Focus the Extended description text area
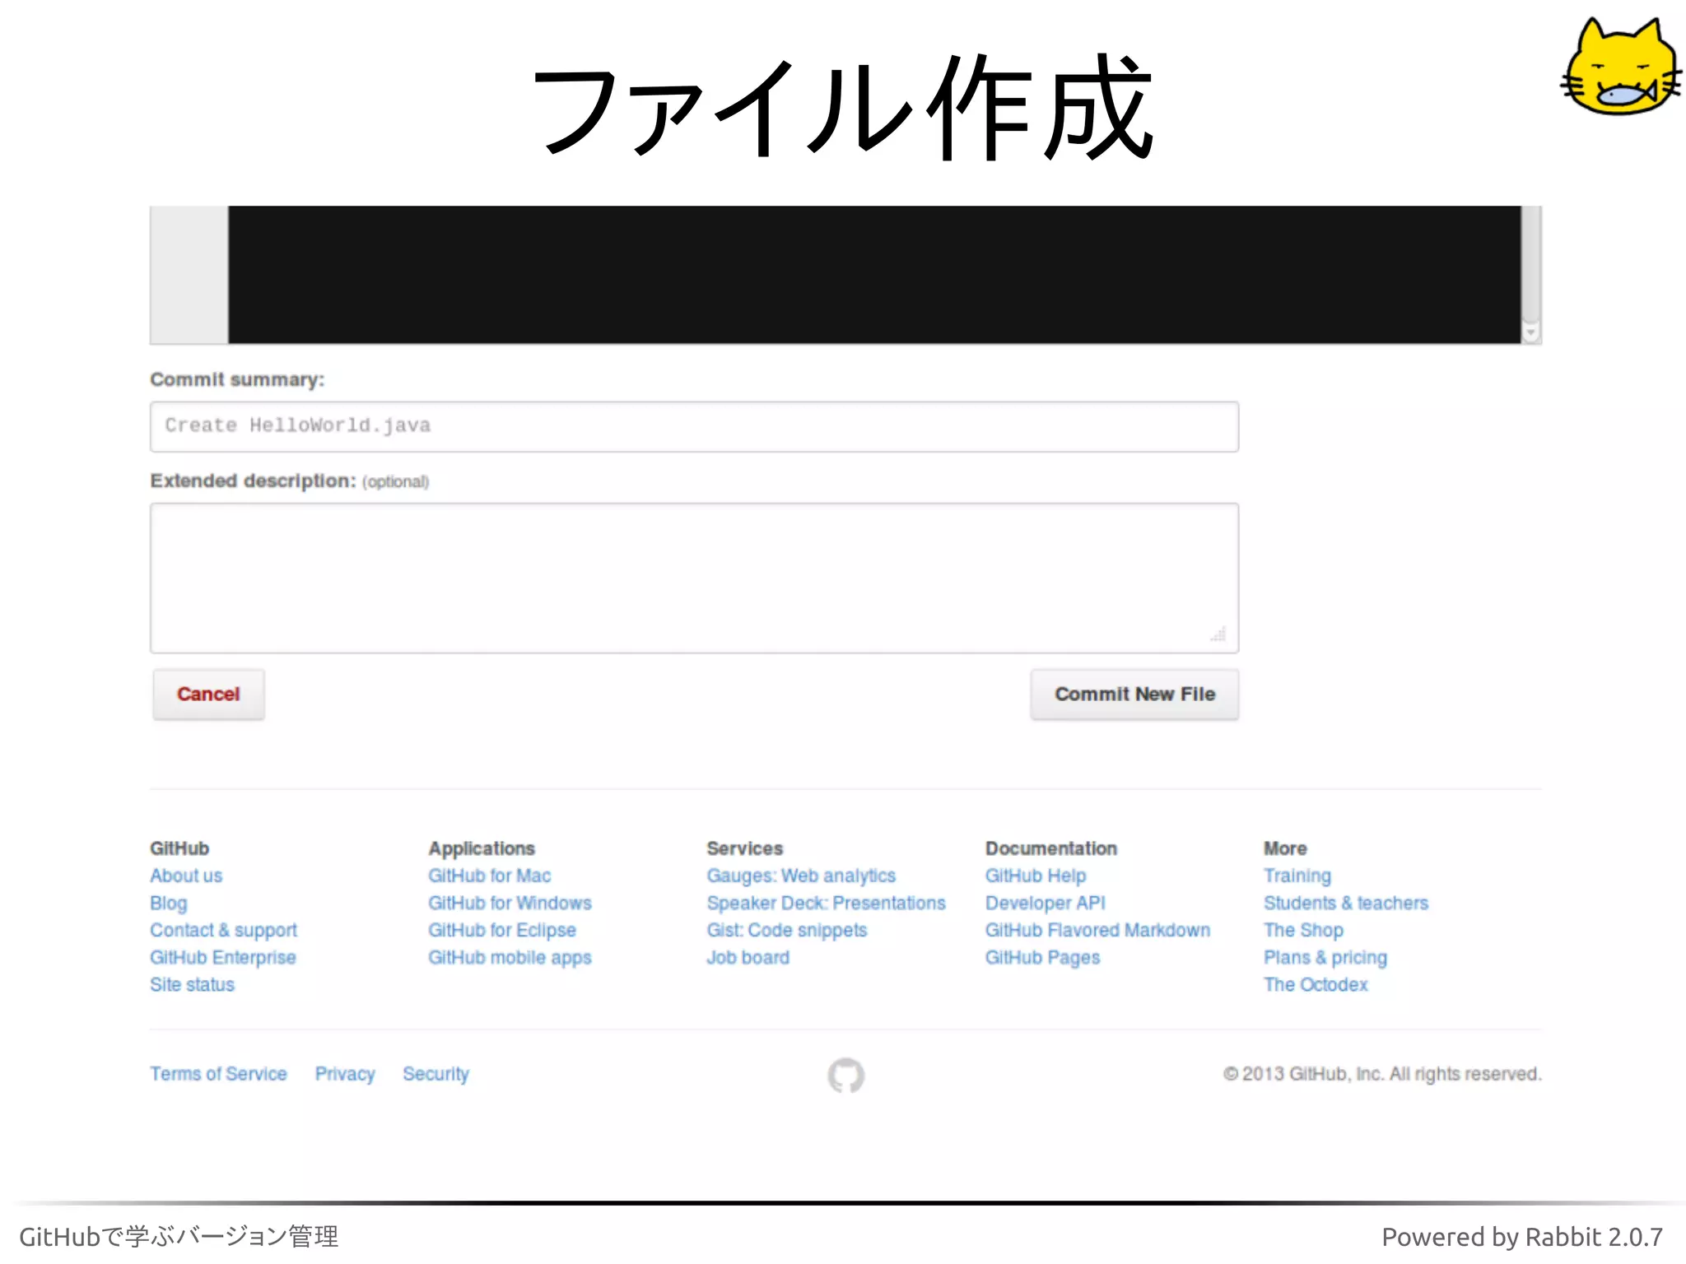 (x=694, y=578)
